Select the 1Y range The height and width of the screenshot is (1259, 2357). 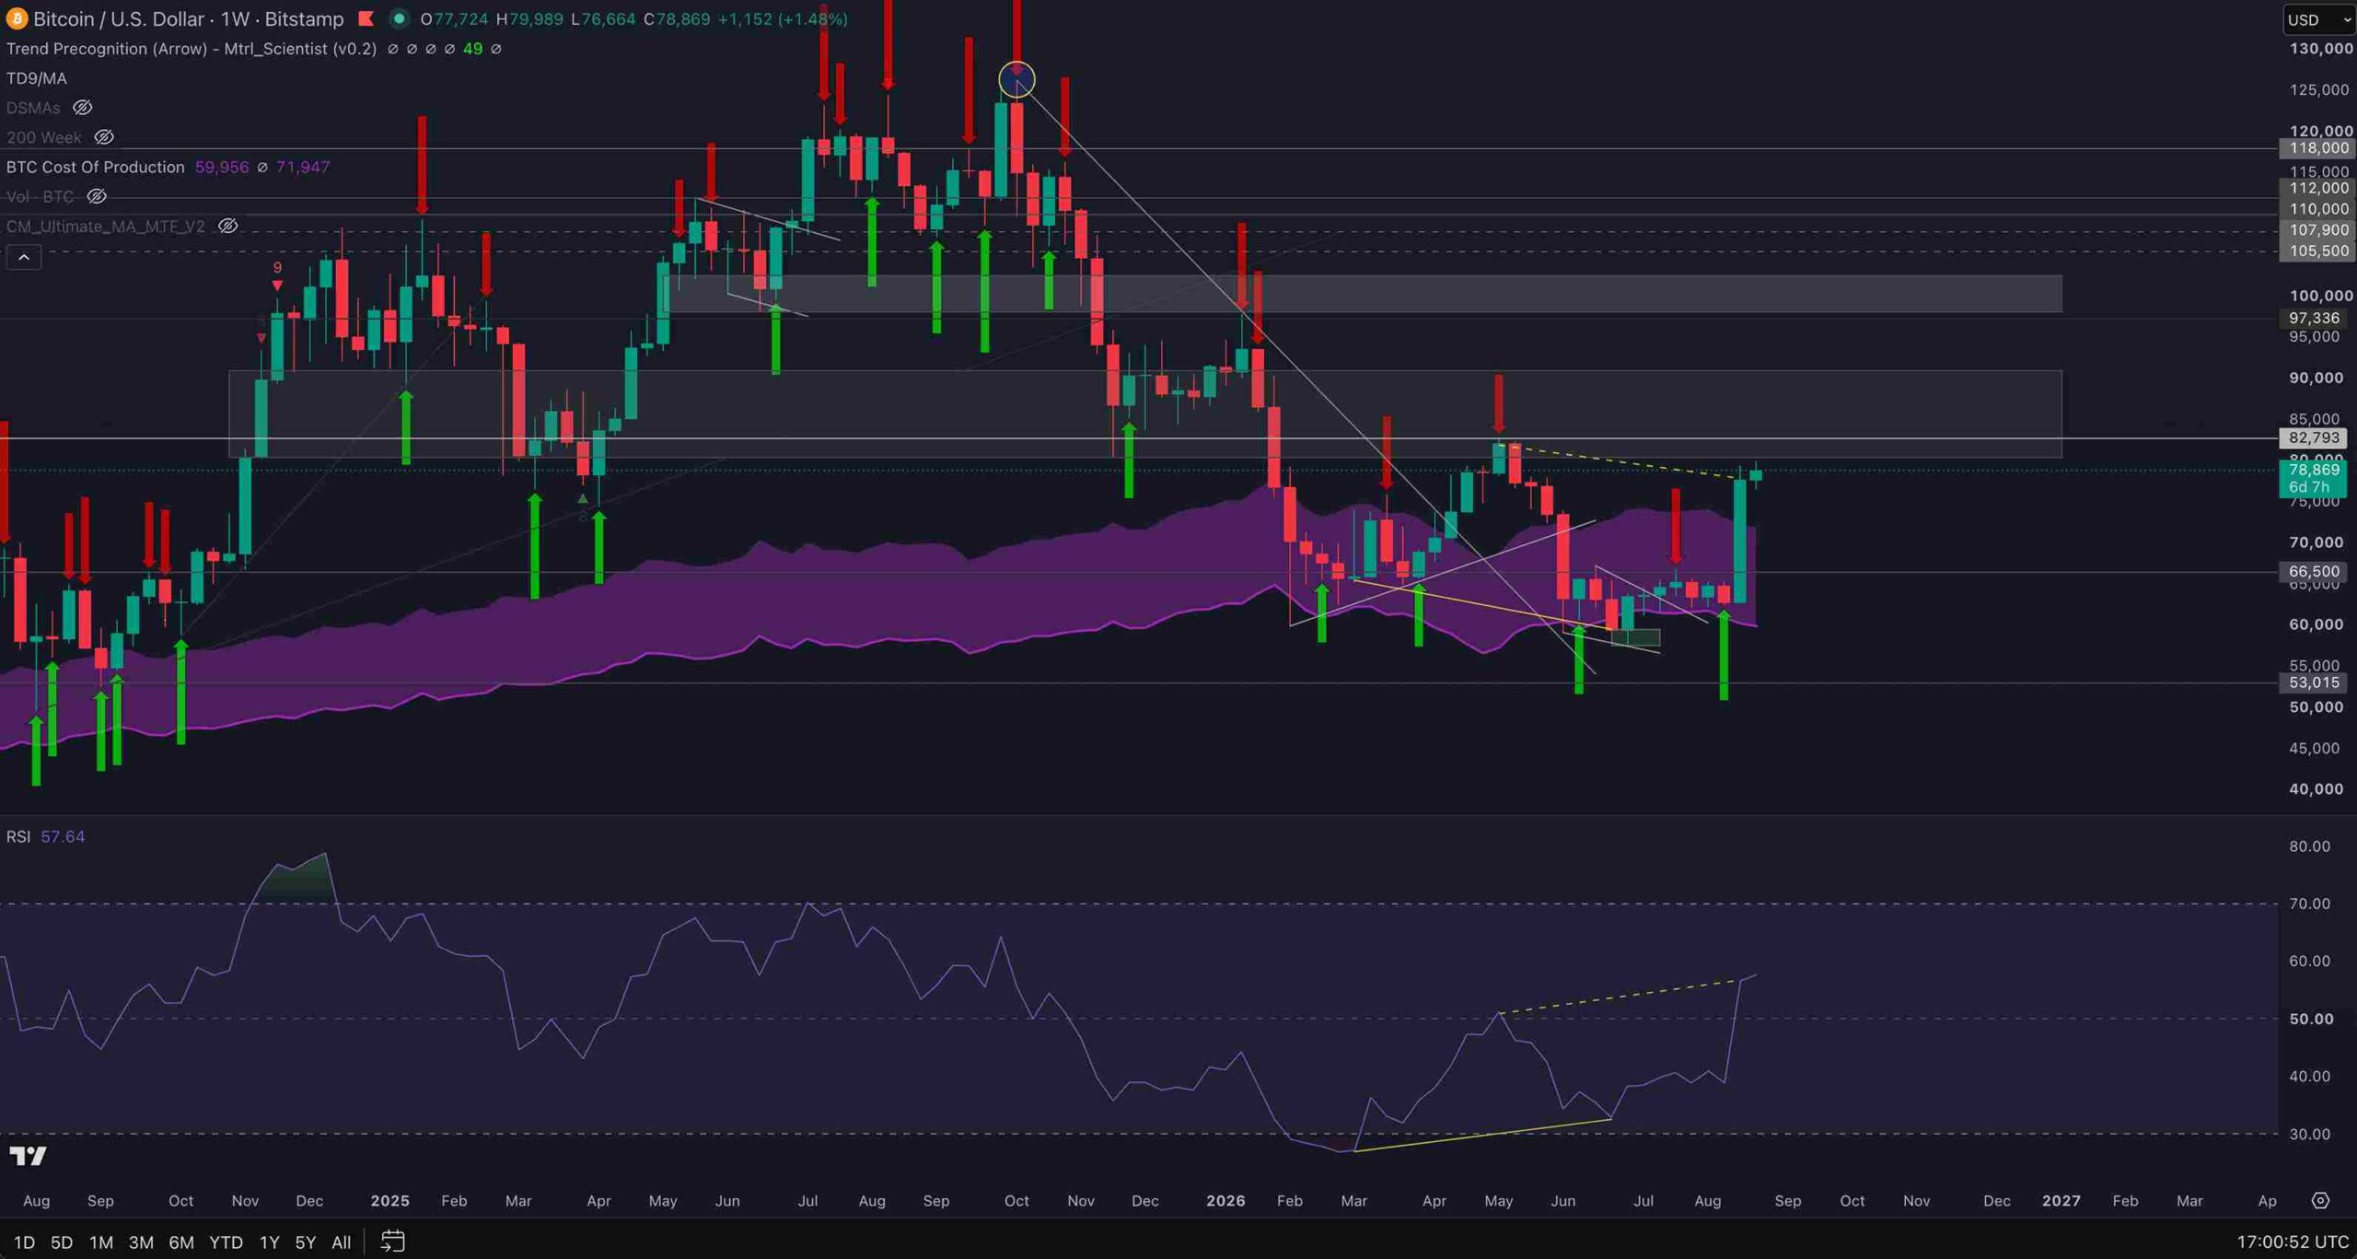[x=269, y=1242]
